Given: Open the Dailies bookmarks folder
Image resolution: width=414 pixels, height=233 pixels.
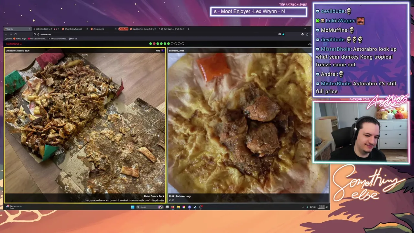Looking at the screenshot, I should point(8,39).
